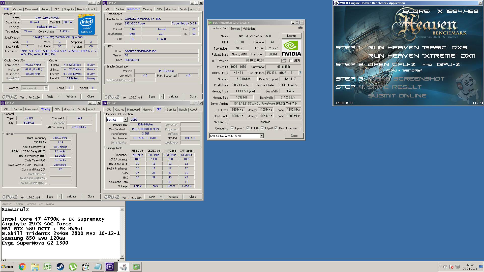Open the Processor #1 selection dropdown
Image resolution: width=484 pixels, height=272 pixels.
(x=46, y=88)
